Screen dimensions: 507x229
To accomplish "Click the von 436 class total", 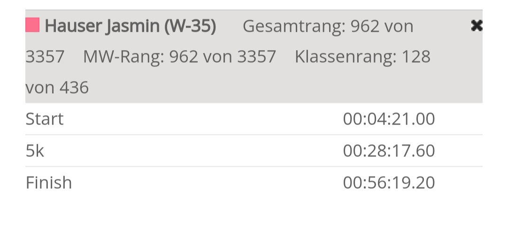I will coord(57,88).
